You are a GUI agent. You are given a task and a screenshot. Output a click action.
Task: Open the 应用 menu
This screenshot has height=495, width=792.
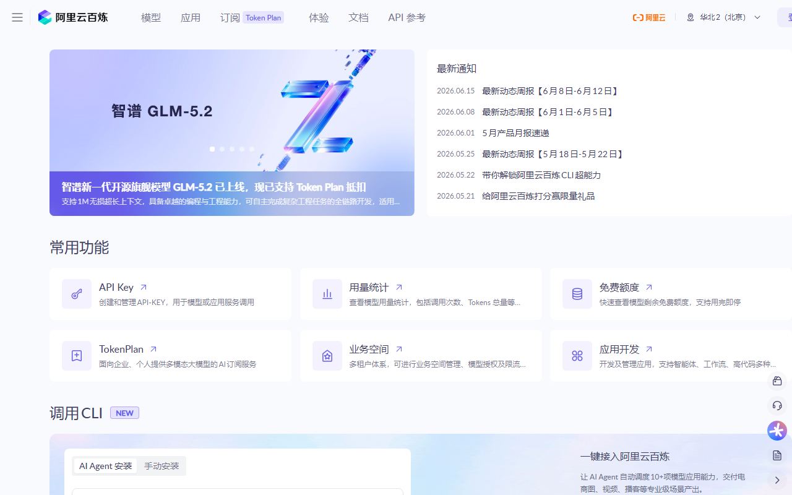pyautogui.click(x=191, y=17)
